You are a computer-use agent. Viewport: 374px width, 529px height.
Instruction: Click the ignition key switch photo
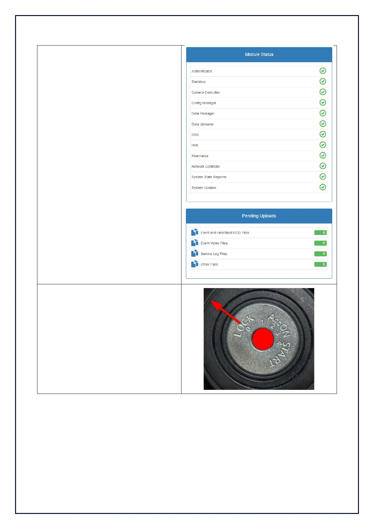259,339
